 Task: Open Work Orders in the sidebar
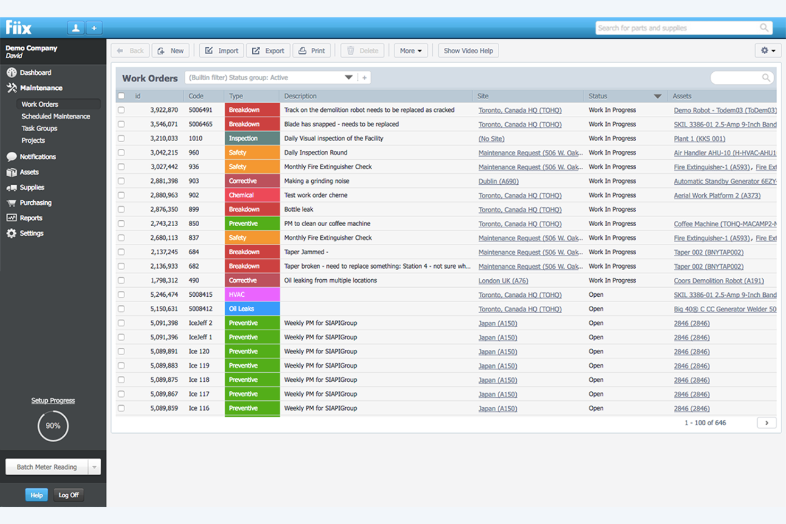40,105
